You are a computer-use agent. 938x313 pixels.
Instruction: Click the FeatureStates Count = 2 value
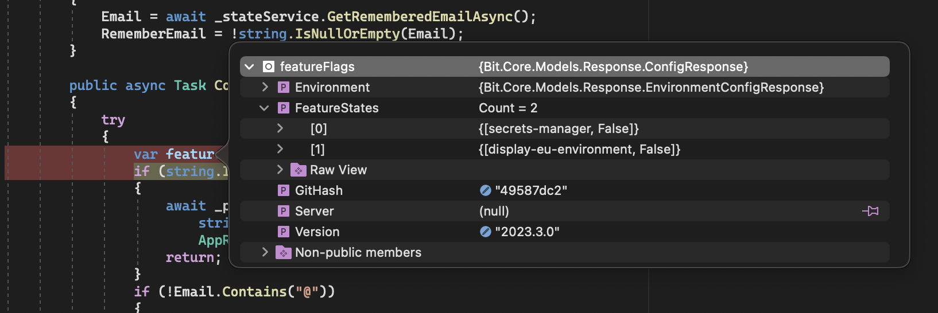tap(508, 108)
